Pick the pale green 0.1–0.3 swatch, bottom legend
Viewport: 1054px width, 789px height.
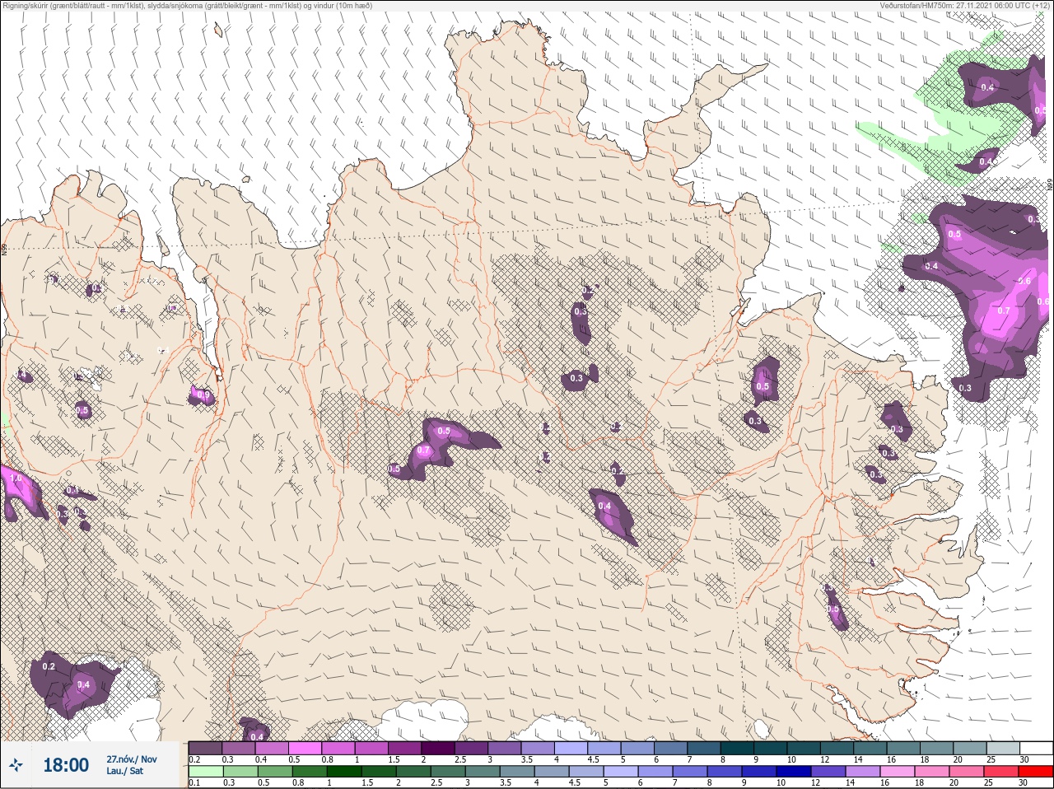pyautogui.click(x=205, y=772)
